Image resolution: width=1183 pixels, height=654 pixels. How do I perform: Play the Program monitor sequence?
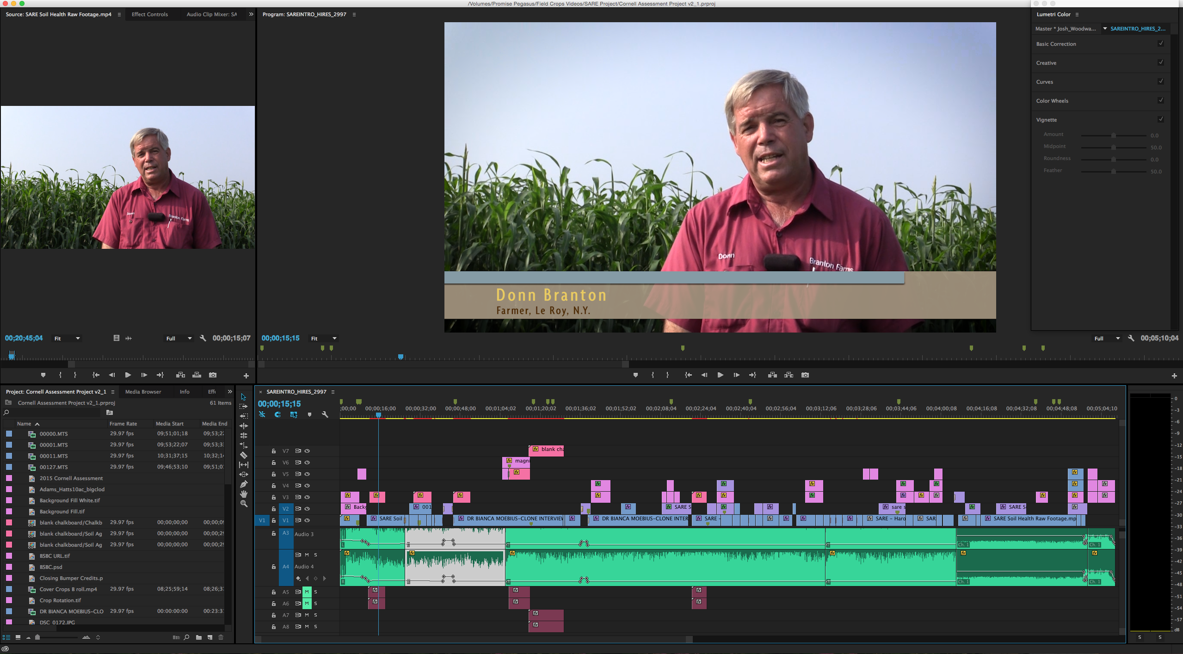720,375
